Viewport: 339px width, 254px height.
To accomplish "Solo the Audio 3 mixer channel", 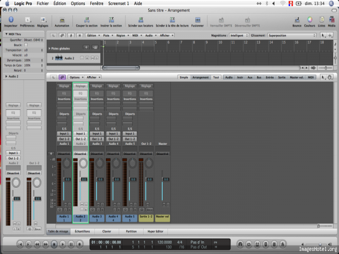I will pyautogui.click(x=102, y=204).
